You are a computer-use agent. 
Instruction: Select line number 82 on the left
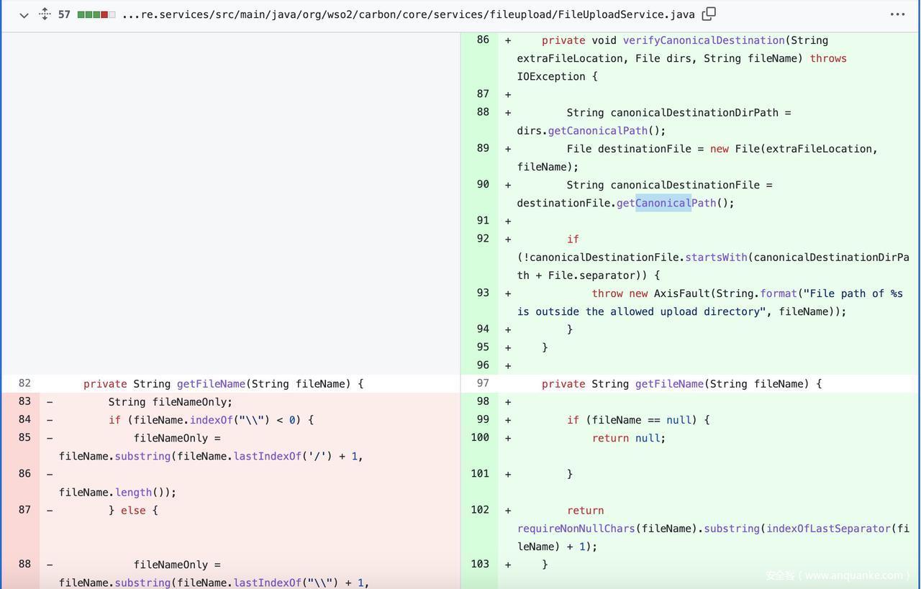tap(24, 383)
